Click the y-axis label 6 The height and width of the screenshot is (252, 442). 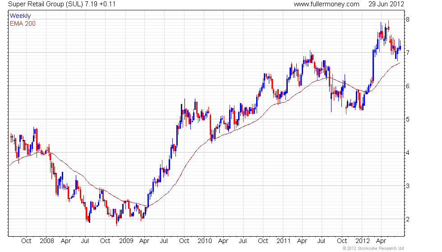[x=408, y=86]
